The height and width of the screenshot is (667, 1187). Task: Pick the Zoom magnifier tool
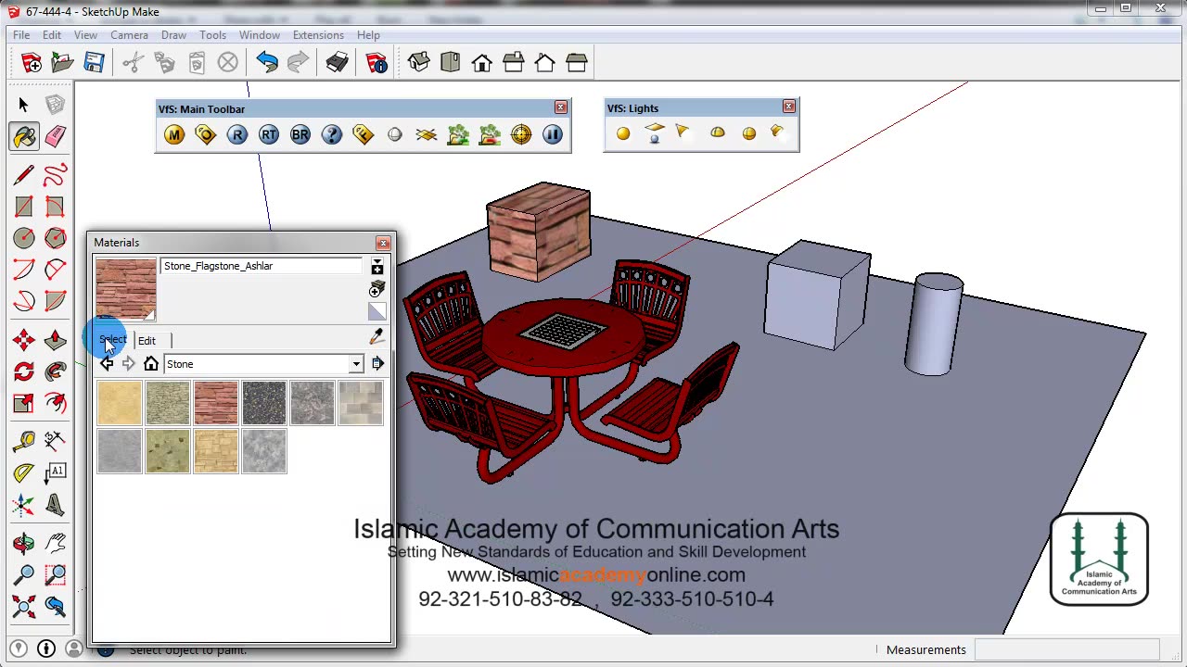[24, 574]
